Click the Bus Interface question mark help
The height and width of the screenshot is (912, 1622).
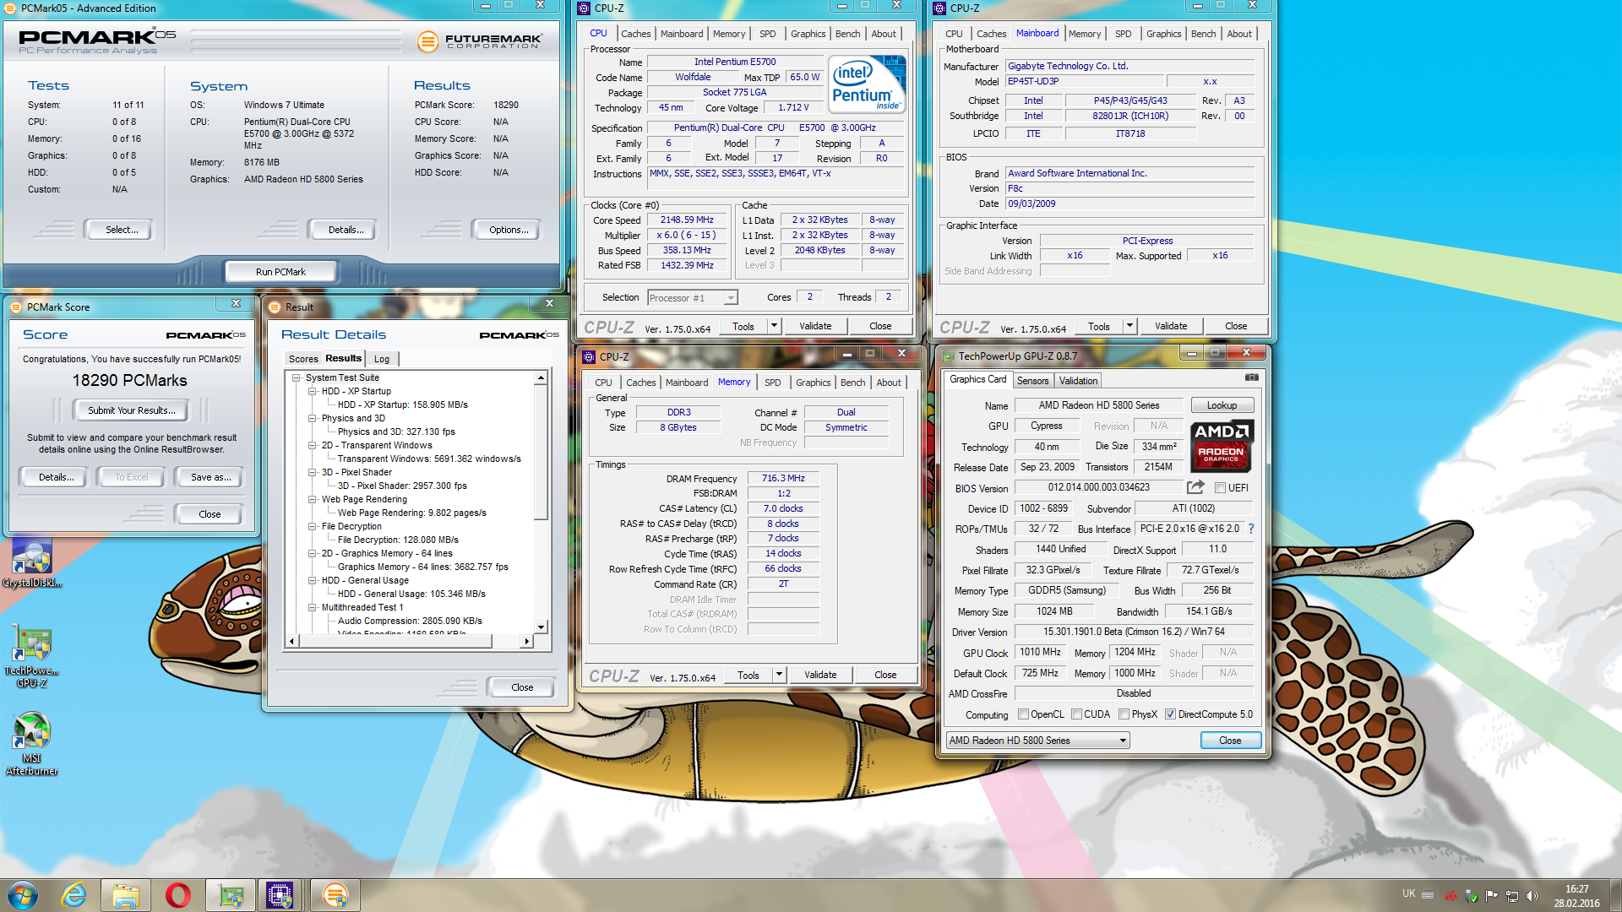(x=1251, y=529)
